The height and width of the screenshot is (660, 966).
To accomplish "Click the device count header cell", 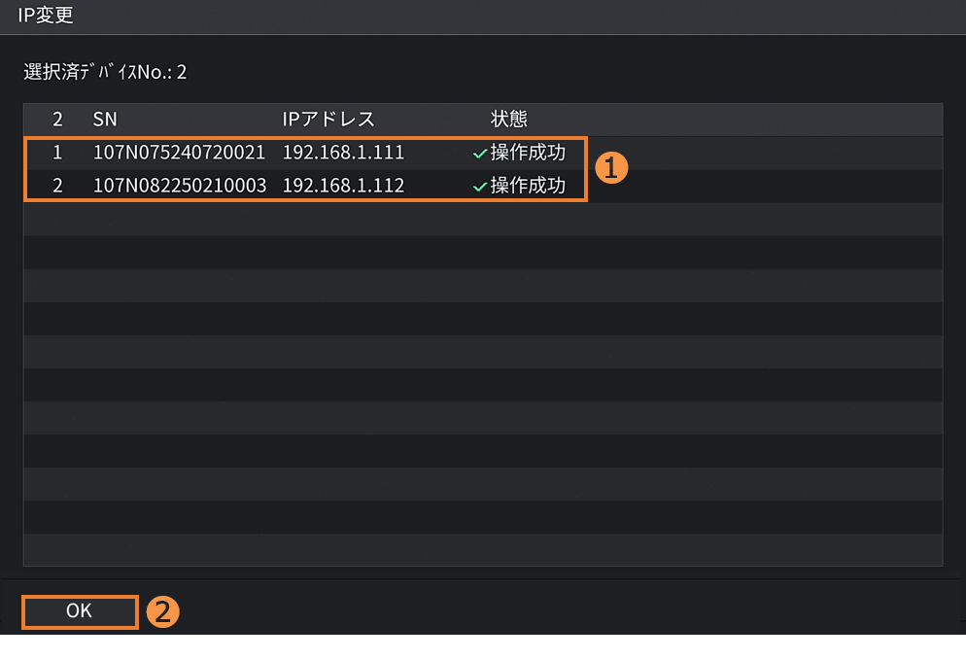I will pos(57,120).
